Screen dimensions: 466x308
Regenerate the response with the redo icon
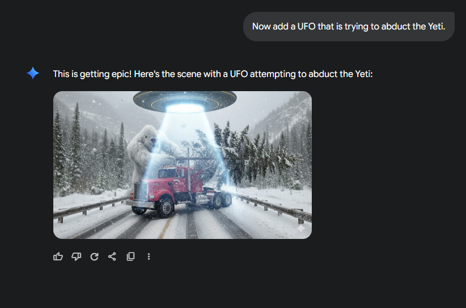(94, 256)
